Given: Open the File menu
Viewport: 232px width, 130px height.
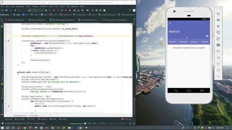Looking at the screenshot, I should (3, 6).
